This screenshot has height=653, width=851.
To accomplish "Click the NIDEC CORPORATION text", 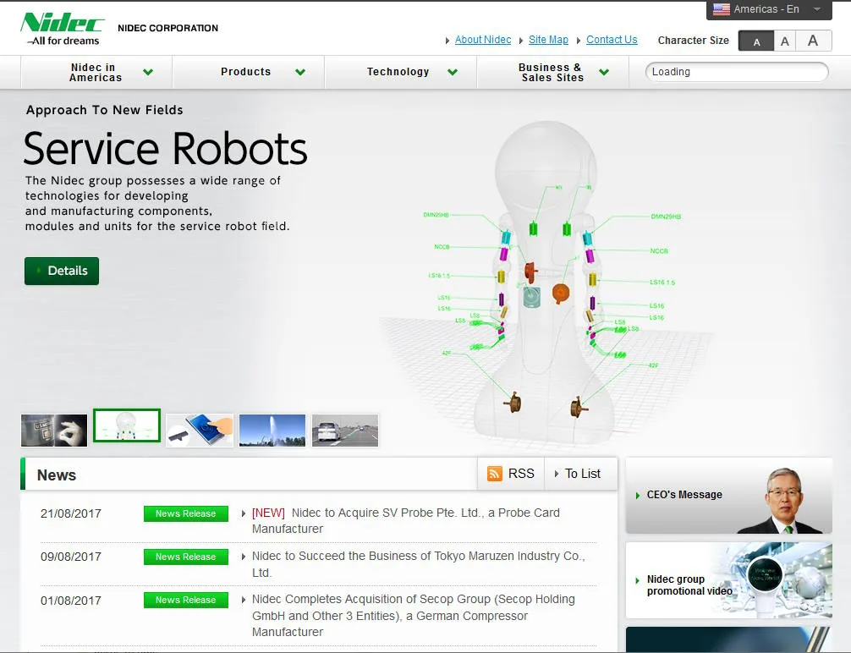I will (167, 28).
